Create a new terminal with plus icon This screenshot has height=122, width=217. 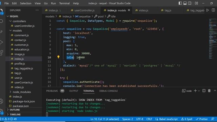click(x=195, y=91)
